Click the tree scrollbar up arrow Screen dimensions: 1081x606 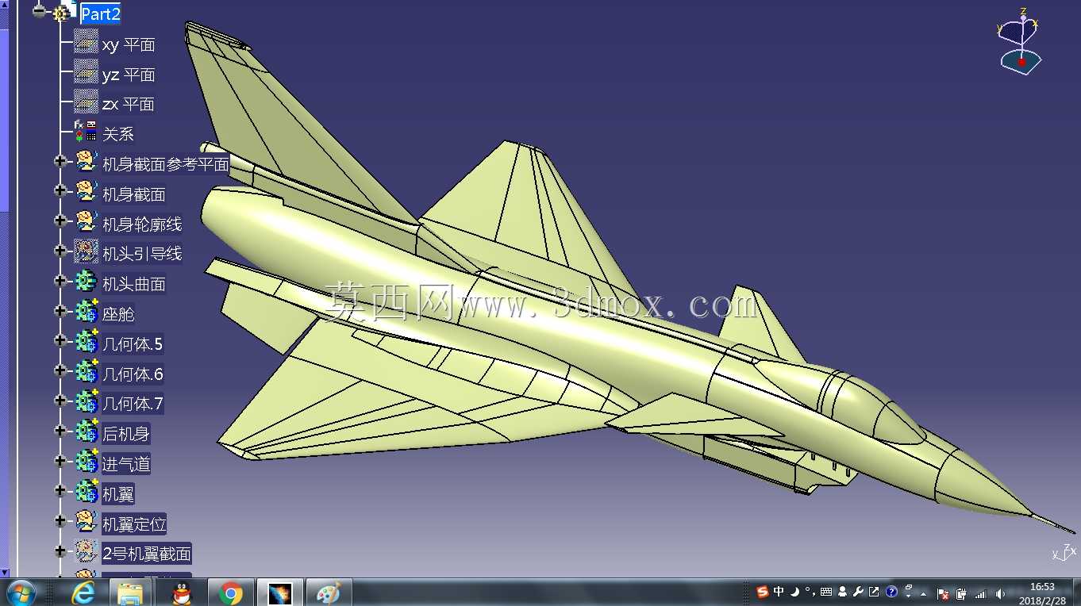coord(4,3)
